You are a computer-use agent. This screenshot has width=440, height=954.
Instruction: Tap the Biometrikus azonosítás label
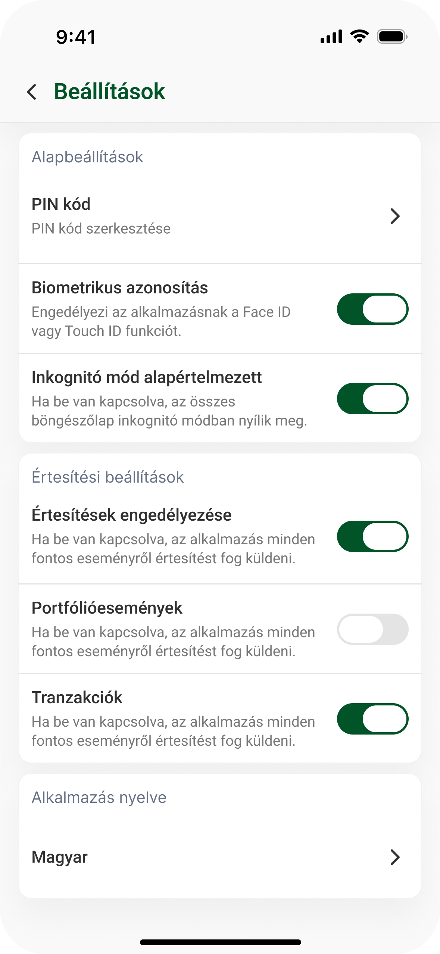120,288
